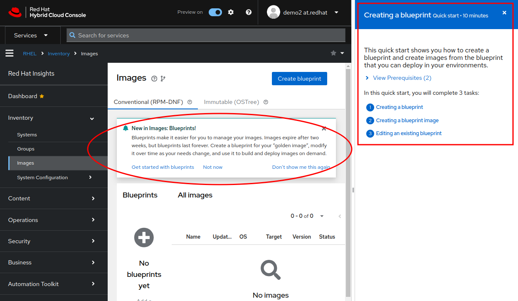Screen dimensions: 518x301
Task: Click the Red Hat logo
Action: coord(15,12)
